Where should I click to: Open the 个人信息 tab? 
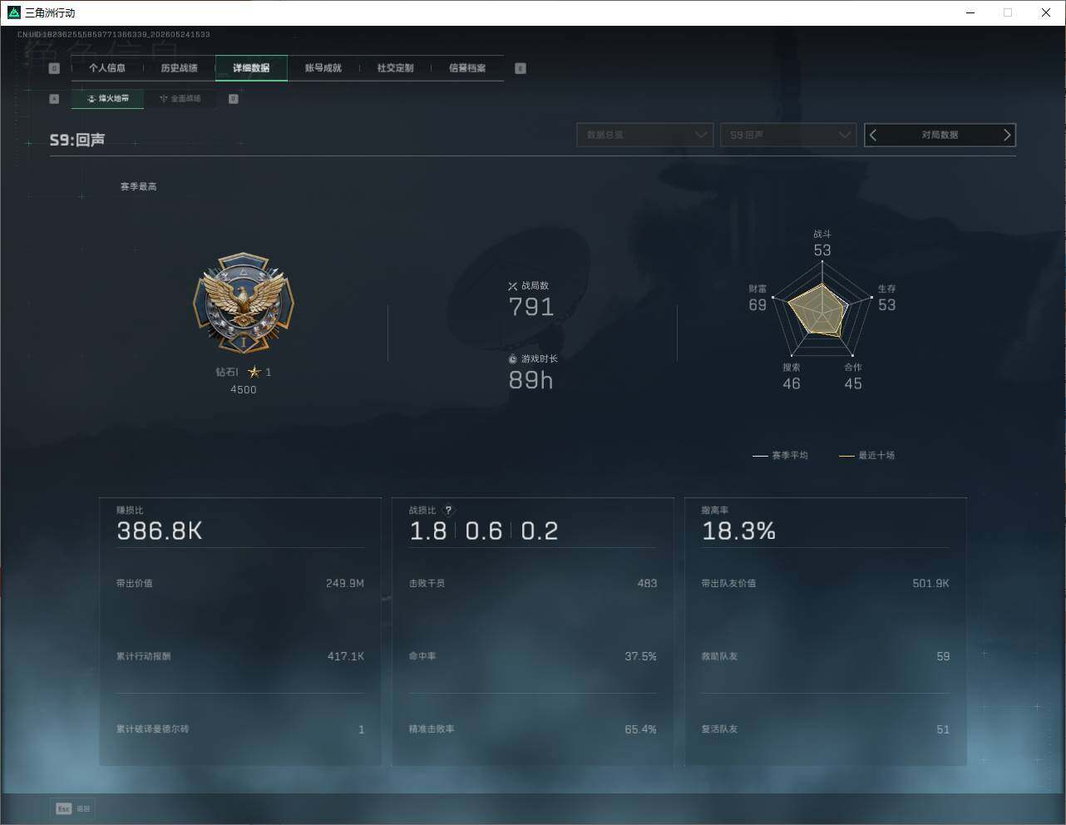(107, 68)
